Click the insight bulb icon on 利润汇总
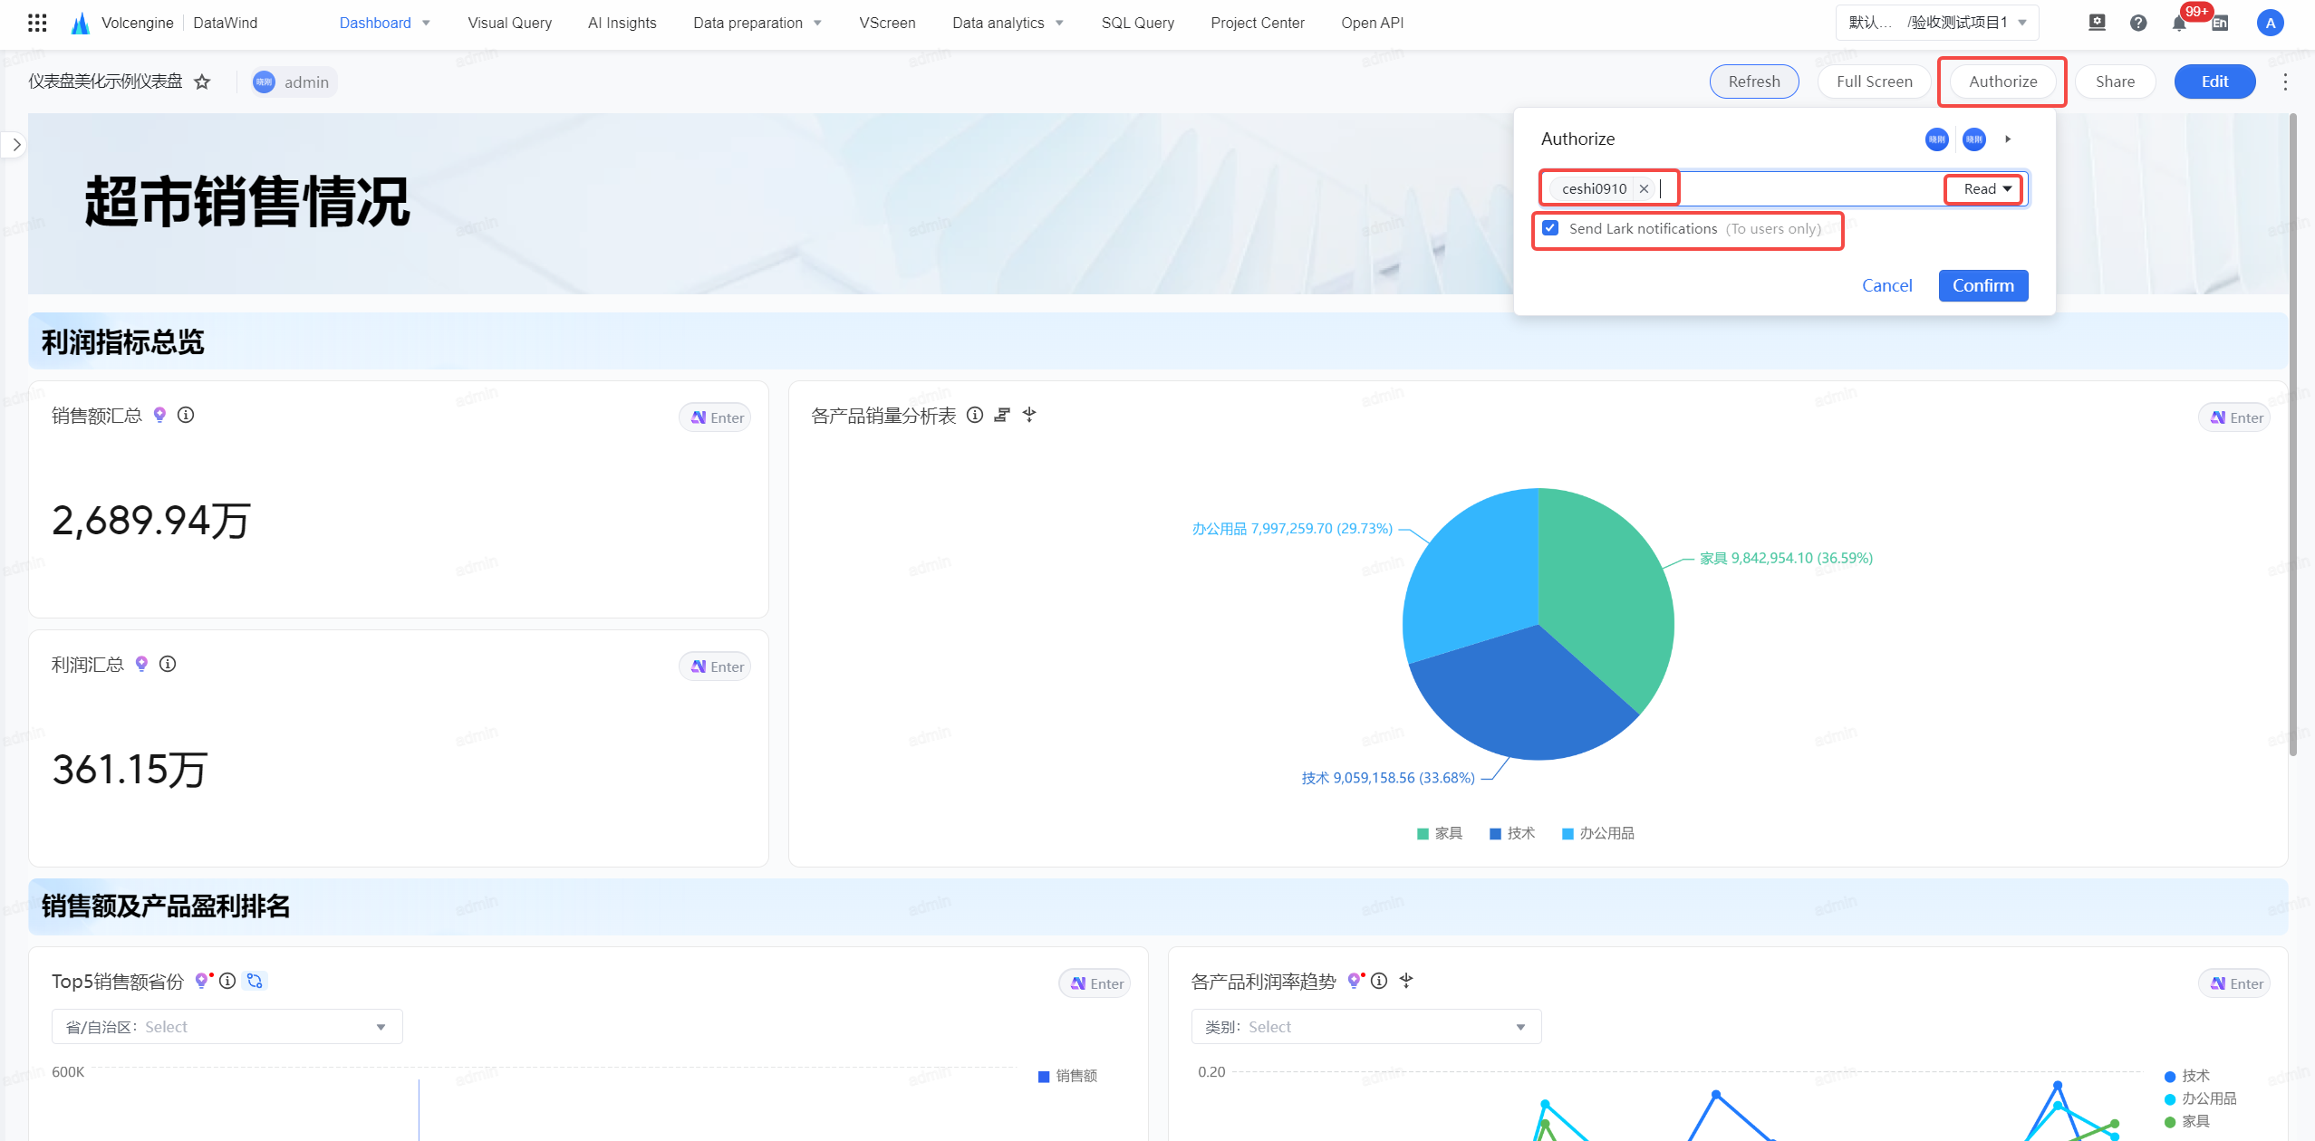Viewport: 2315px width, 1141px height. [141, 664]
